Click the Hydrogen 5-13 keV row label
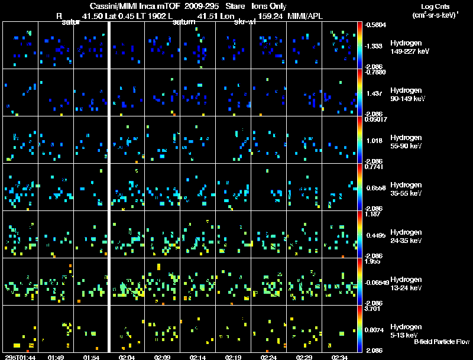The width and height of the screenshot is (473, 360). pyautogui.click(x=406, y=331)
